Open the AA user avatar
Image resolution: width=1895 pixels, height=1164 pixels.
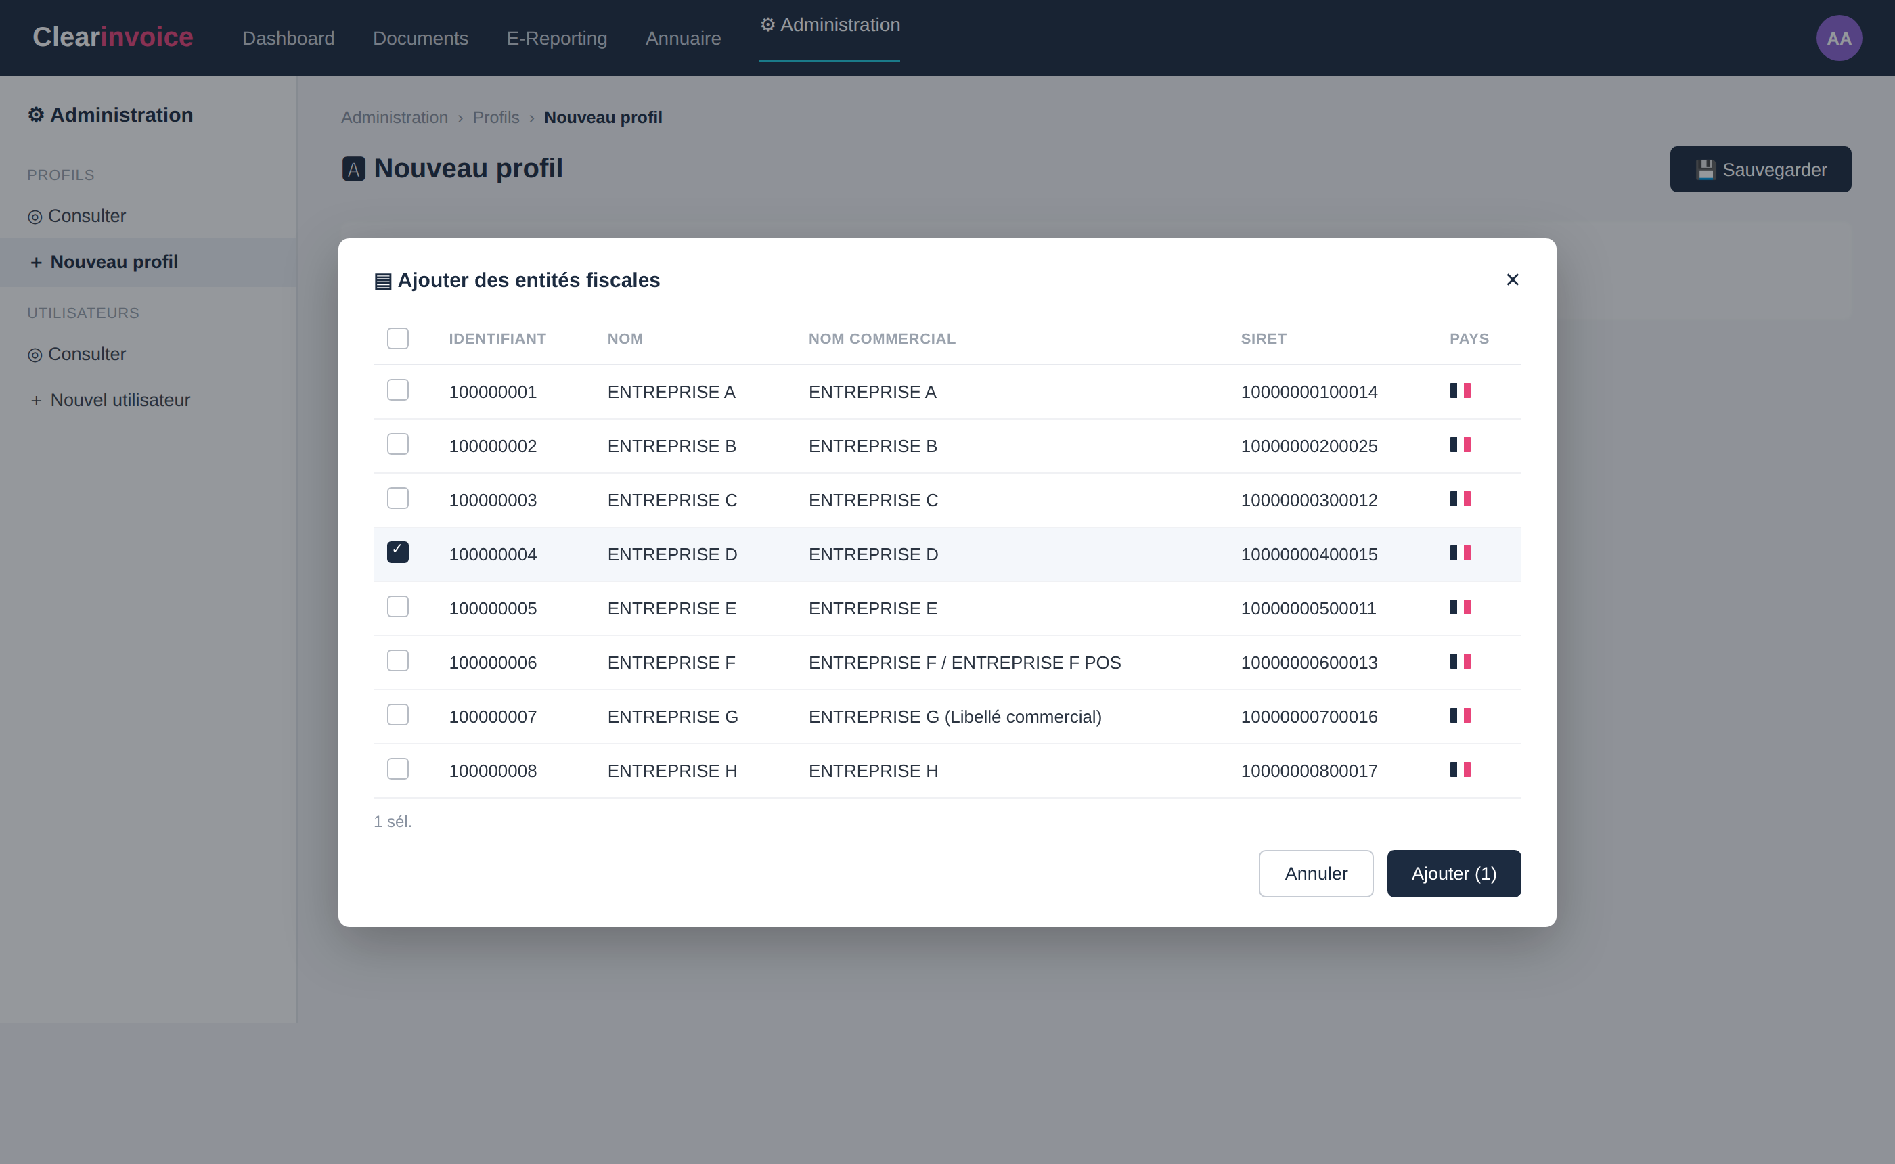coord(1838,38)
